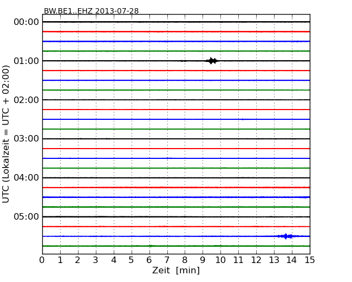The height and width of the screenshot is (282, 352).
Task: Click the x-axis tick label 12
Action: [x=256, y=260]
